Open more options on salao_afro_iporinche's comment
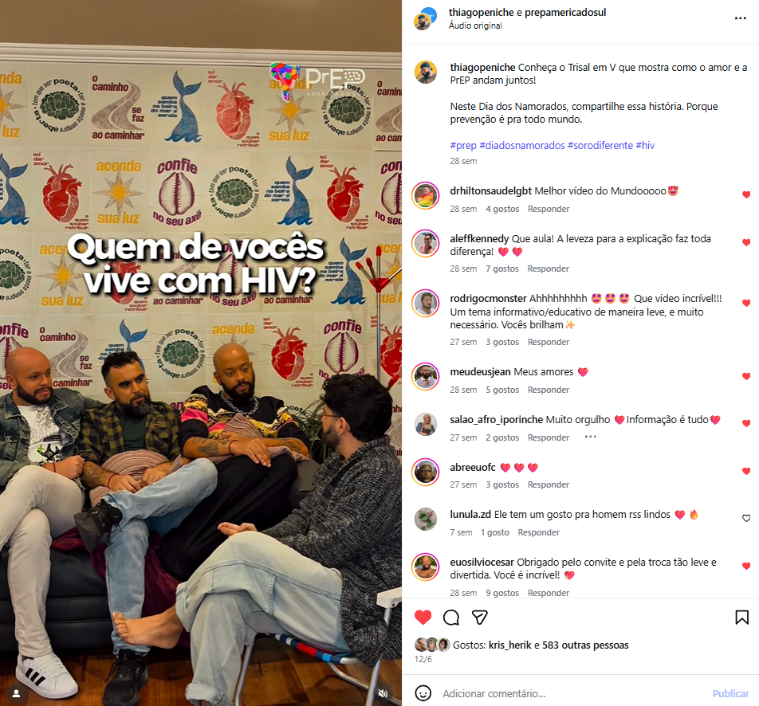 pos(590,437)
